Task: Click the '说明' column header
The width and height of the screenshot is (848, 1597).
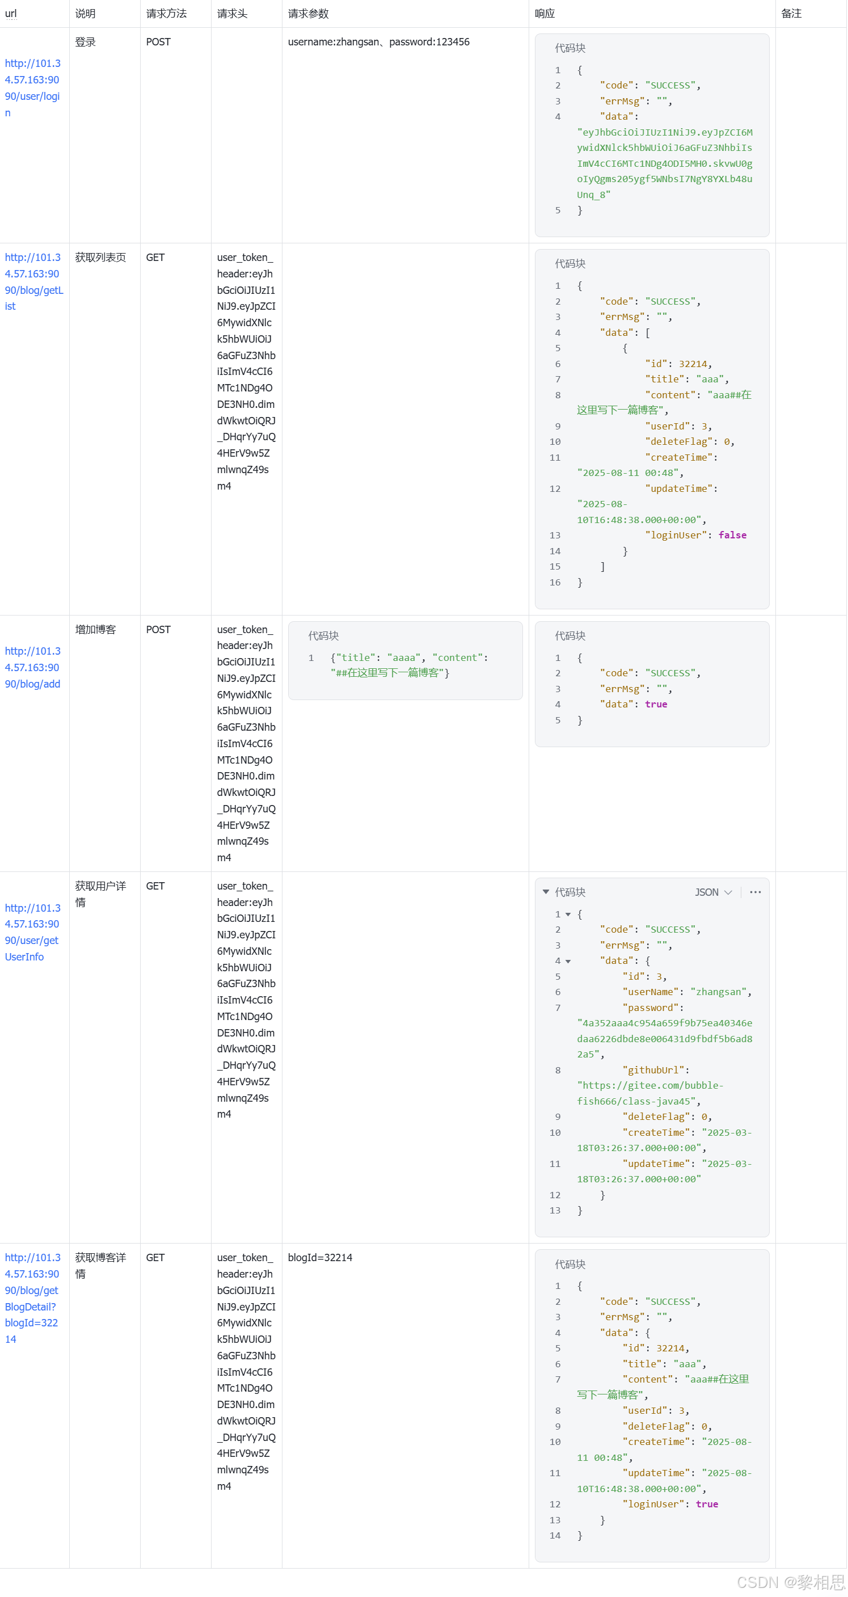Action: (x=85, y=13)
